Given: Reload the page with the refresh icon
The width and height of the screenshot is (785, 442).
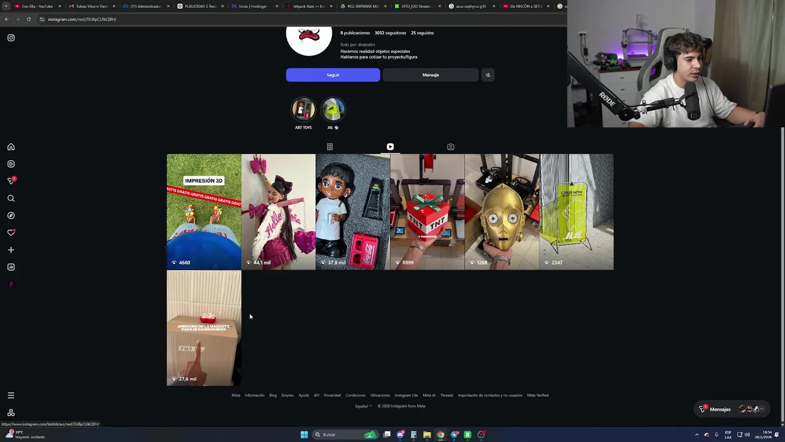Looking at the screenshot, I should click(x=29, y=19).
